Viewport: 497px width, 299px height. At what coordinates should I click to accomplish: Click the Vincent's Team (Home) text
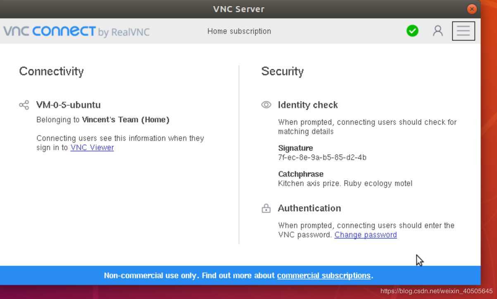(x=126, y=120)
